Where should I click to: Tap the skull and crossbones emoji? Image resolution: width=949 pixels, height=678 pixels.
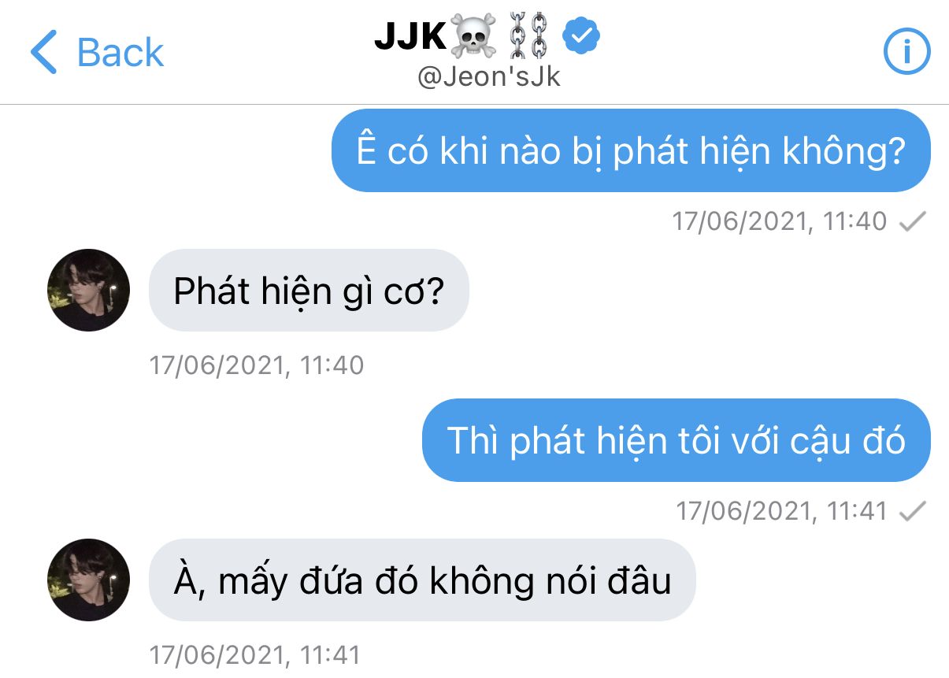[473, 35]
